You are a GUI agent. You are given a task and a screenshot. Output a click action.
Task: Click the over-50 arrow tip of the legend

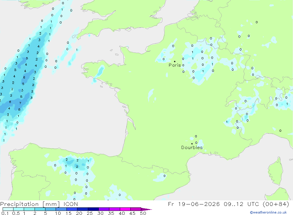(x=147, y=209)
